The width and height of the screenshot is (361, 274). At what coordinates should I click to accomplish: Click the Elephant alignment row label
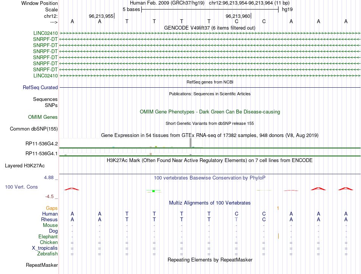[x=48, y=236]
